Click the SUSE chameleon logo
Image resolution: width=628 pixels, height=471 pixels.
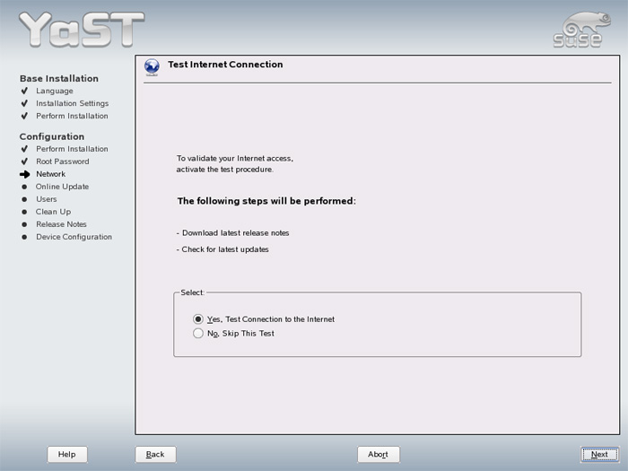click(582, 30)
